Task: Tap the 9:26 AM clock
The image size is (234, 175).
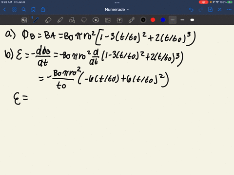Action: 6,2
